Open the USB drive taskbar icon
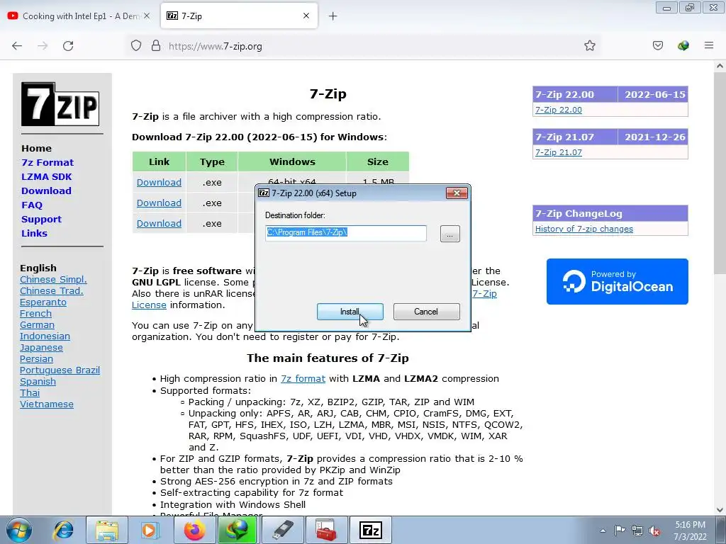 [281, 530]
